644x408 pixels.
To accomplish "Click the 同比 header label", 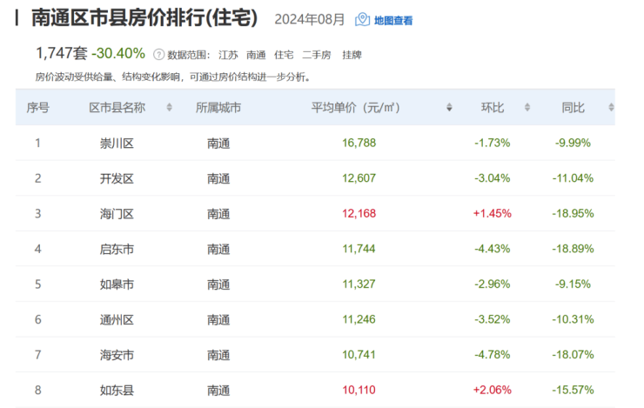I will [573, 108].
